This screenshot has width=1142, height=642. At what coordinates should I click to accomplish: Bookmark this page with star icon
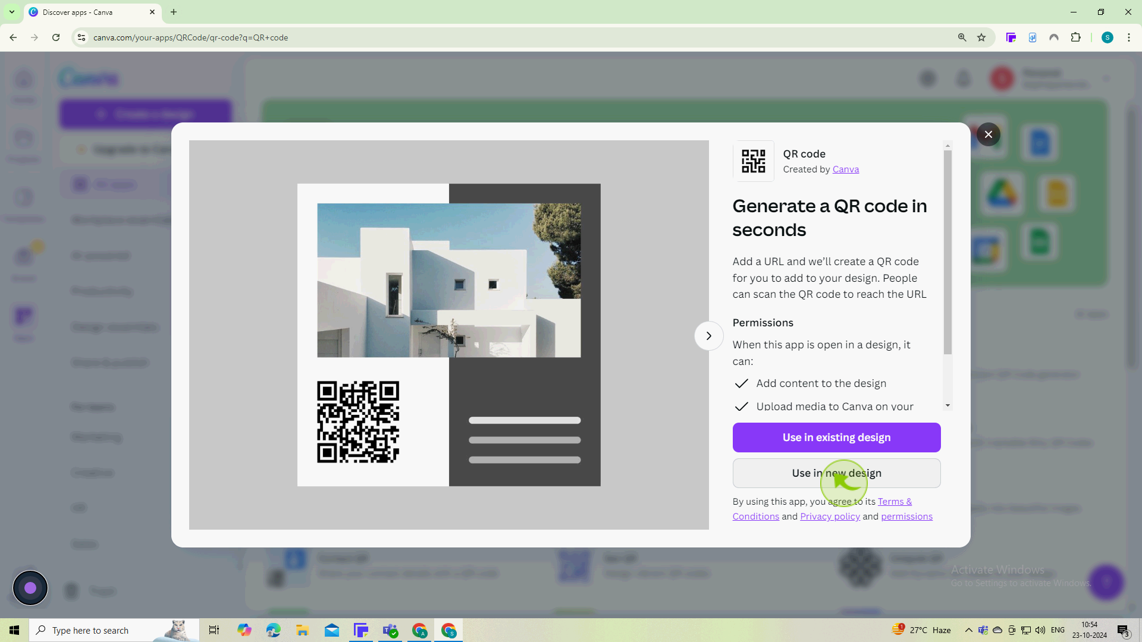(981, 37)
